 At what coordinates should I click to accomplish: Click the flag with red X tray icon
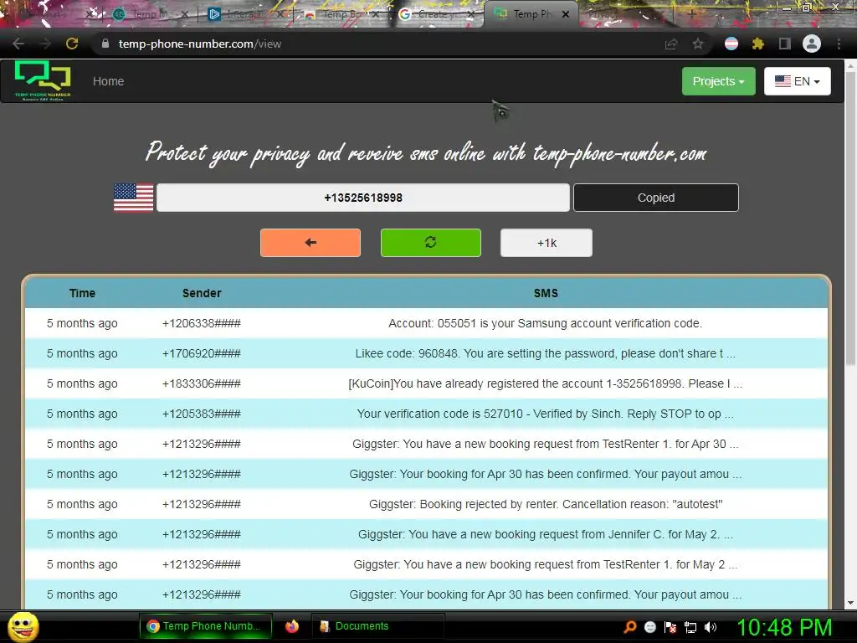click(670, 627)
